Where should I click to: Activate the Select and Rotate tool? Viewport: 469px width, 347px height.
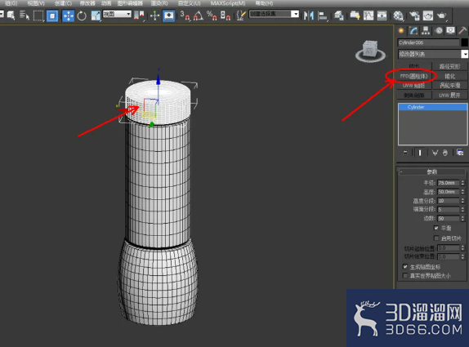pos(82,16)
